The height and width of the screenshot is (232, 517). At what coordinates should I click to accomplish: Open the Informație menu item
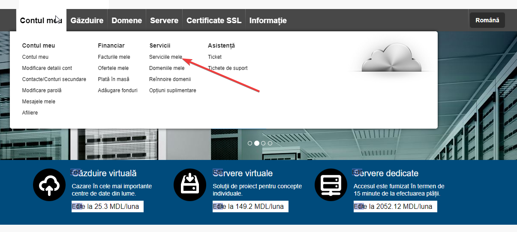point(268,21)
